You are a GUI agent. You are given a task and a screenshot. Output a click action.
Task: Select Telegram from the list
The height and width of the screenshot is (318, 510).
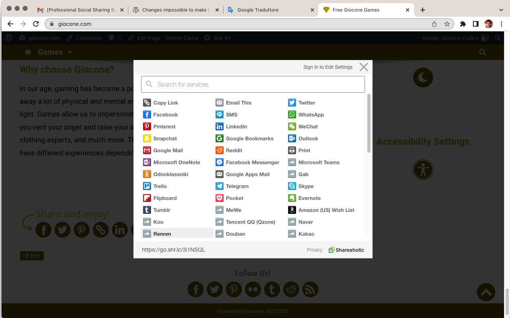click(232, 186)
